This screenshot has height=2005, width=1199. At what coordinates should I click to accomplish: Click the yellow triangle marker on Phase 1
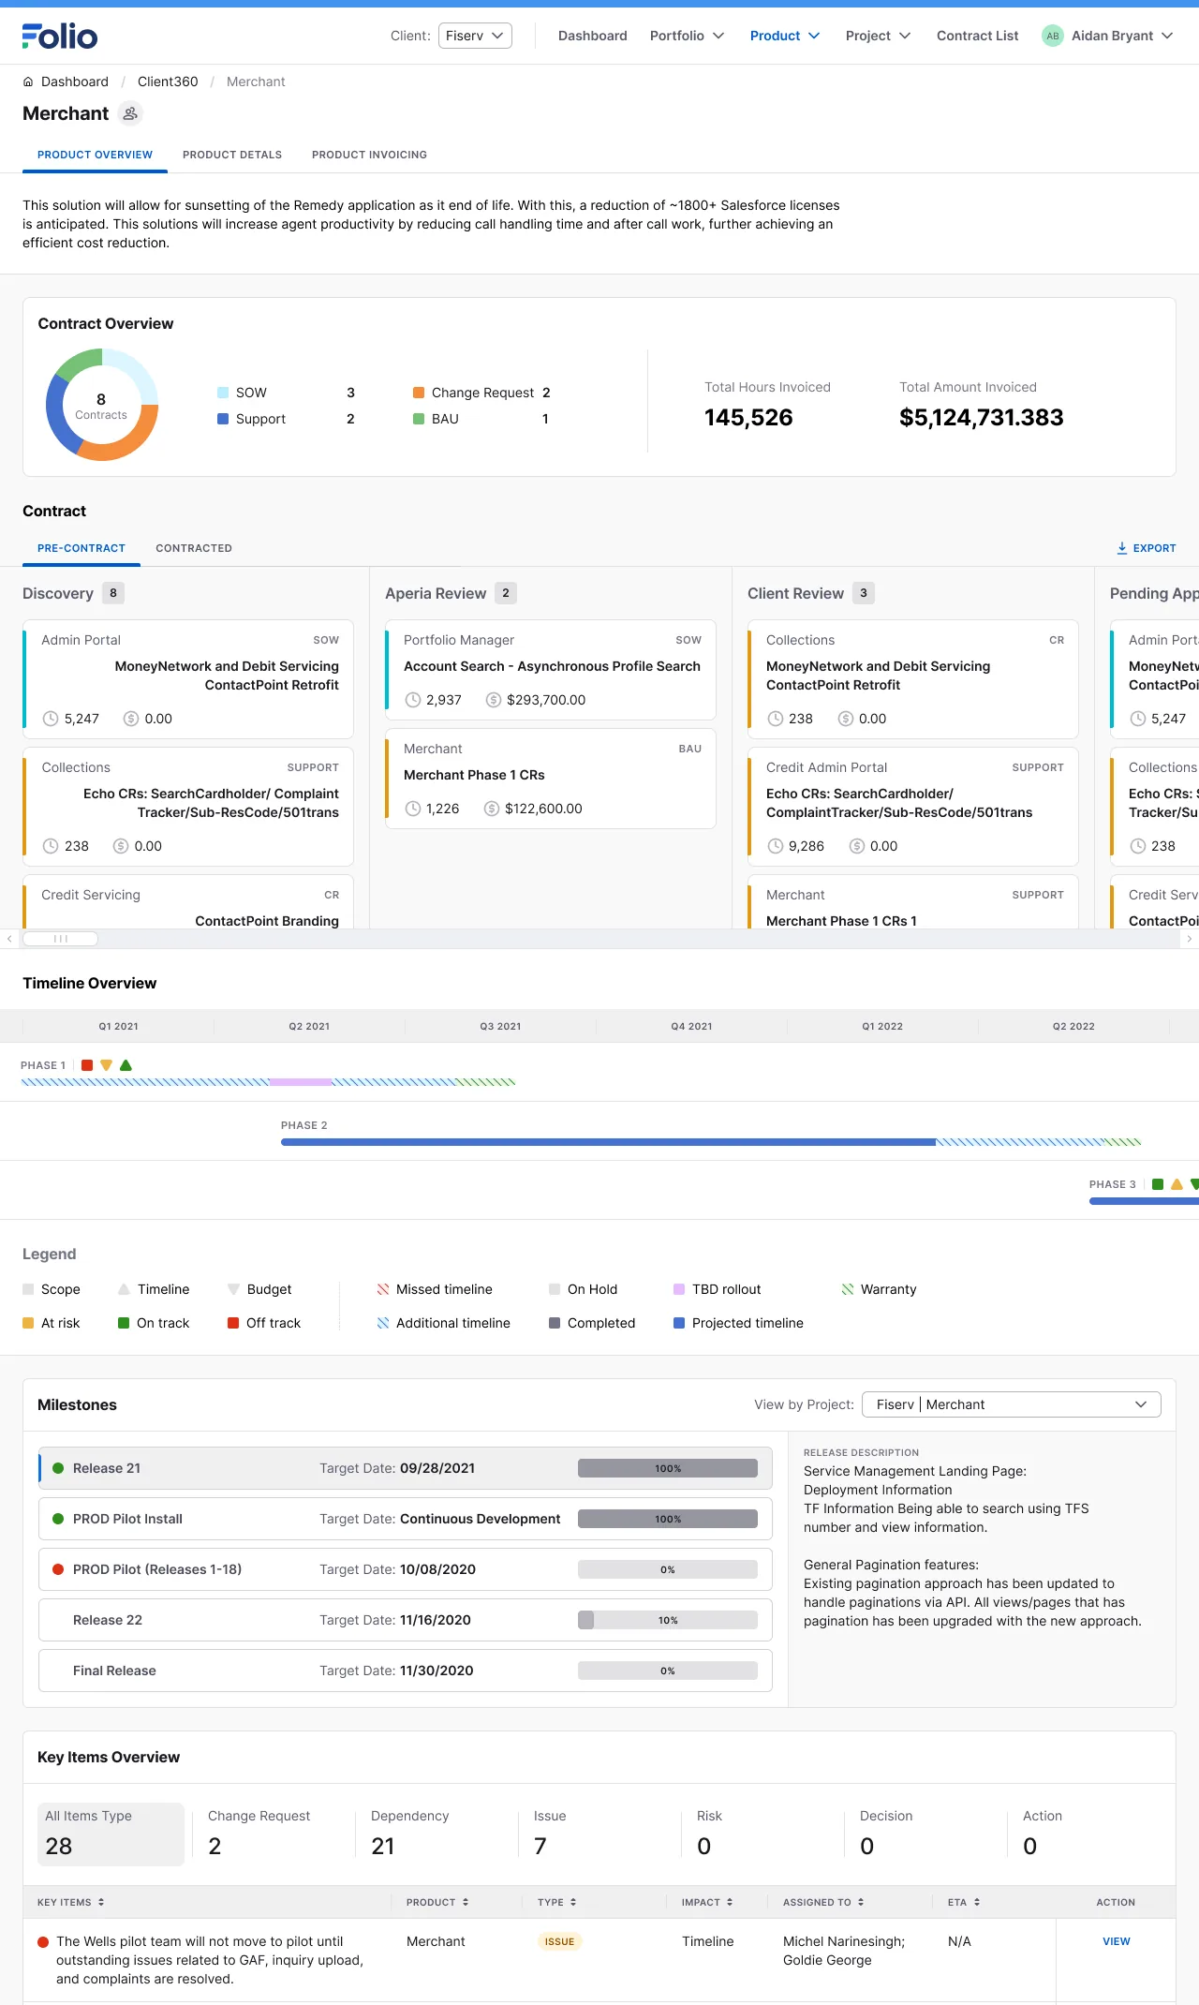click(107, 1065)
